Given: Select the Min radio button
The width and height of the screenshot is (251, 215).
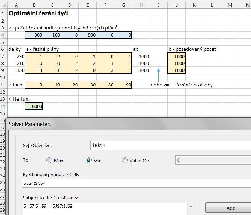Looking at the screenshot, I should point(89,160).
